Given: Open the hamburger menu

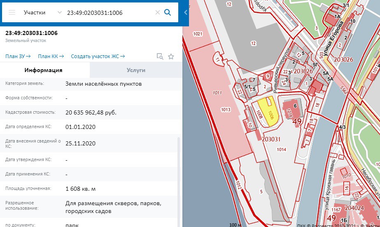Looking at the screenshot, I should click(x=12, y=12).
